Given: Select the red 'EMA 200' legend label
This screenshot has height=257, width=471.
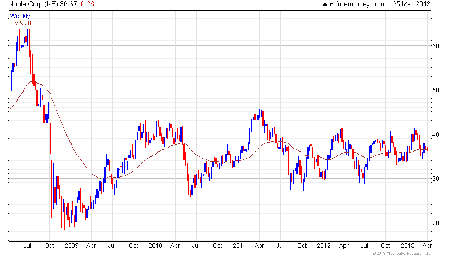Looking at the screenshot, I should 22,23.
